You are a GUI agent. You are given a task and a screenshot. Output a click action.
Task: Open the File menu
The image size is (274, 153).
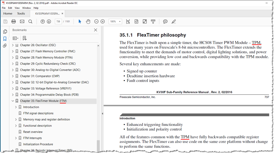[x=4, y=8]
